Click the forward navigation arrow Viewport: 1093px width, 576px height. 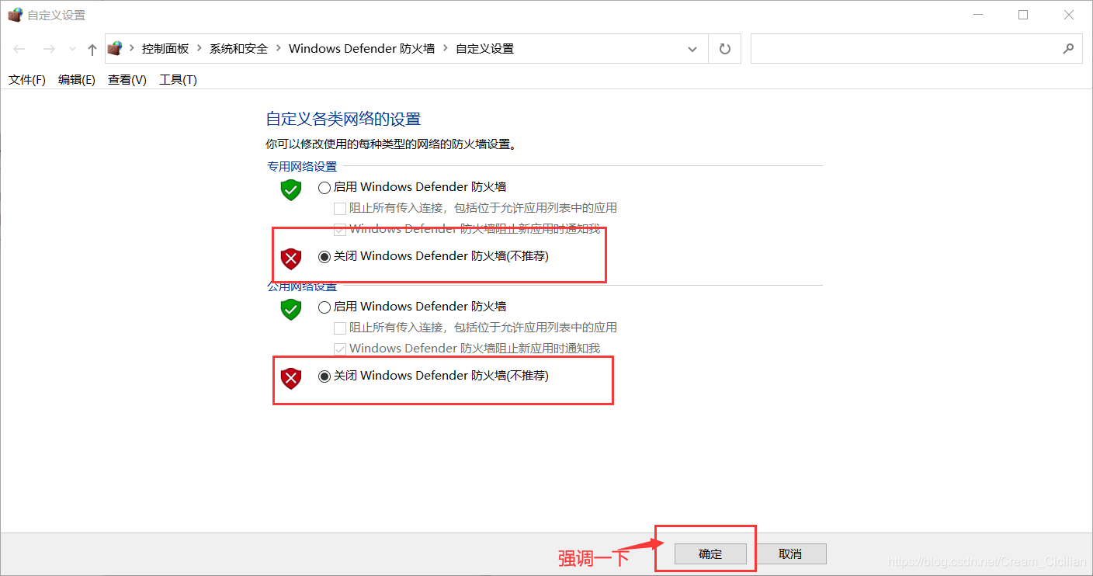(x=49, y=49)
